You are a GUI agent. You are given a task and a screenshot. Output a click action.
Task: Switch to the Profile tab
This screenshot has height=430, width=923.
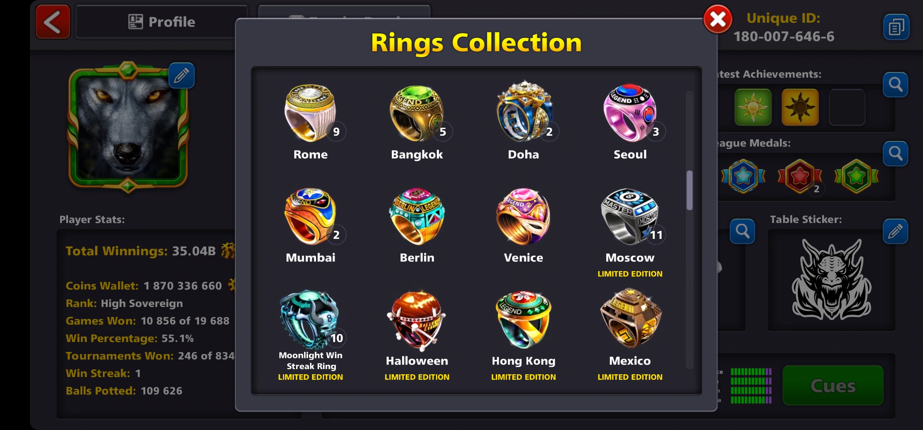click(x=161, y=22)
